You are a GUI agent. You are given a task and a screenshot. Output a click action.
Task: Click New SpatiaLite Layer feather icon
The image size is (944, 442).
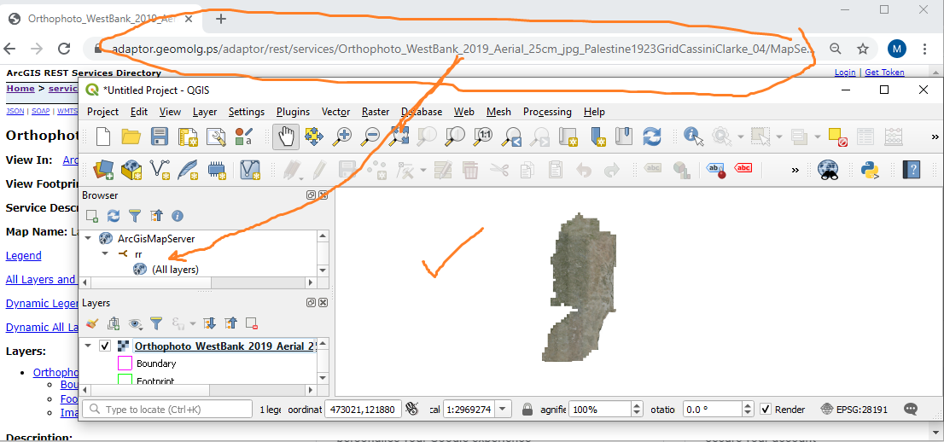(188, 170)
